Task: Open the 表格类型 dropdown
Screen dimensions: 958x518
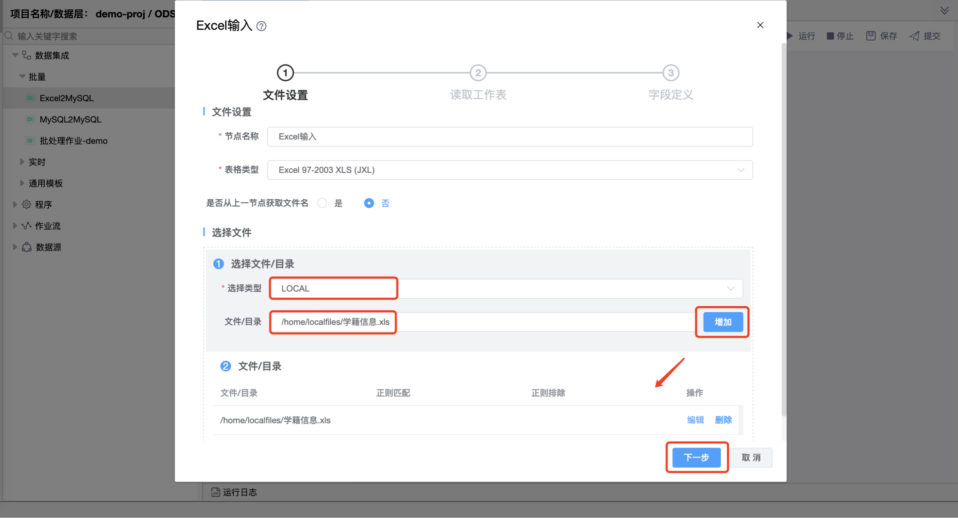Action: click(509, 170)
